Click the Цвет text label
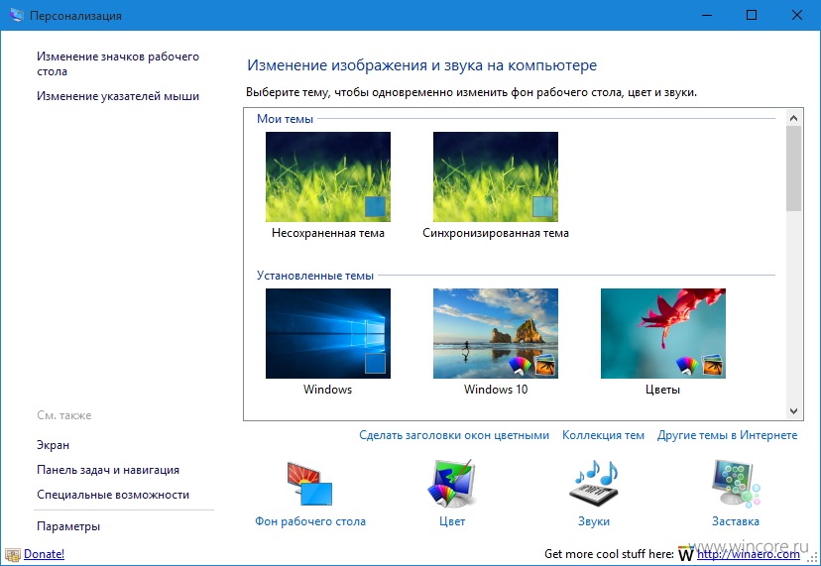Image resolution: width=821 pixels, height=566 pixels. coord(452,521)
